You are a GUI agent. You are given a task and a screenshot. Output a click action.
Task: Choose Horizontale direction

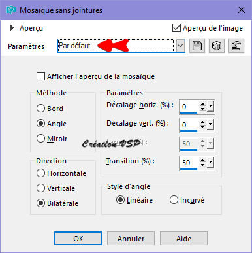click(40, 173)
